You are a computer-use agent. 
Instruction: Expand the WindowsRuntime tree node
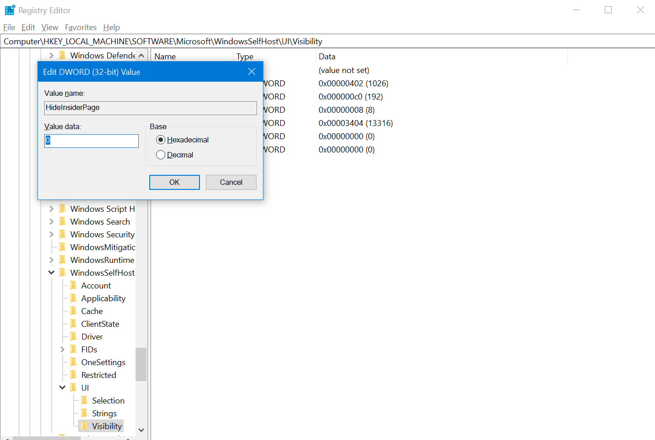[51, 260]
